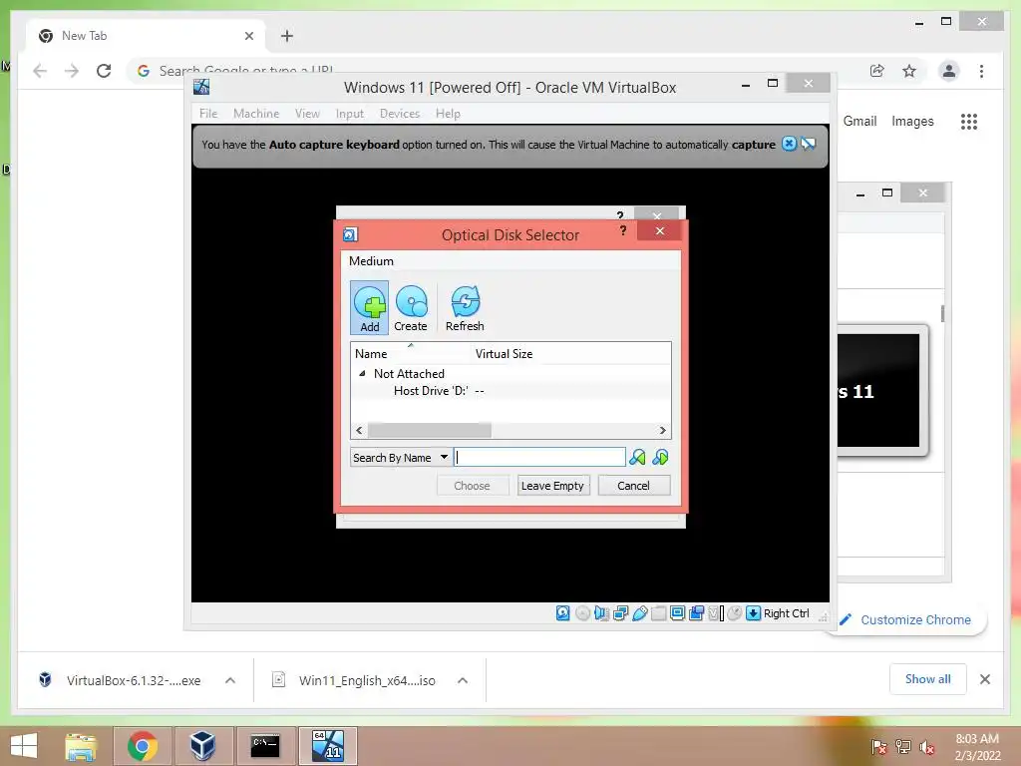Open the Images link

(912, 121)
